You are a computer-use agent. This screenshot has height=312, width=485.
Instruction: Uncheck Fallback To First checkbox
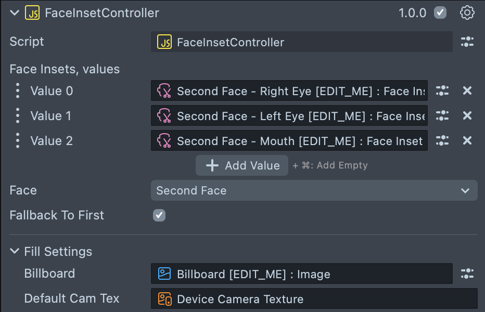tap(159, 215)
